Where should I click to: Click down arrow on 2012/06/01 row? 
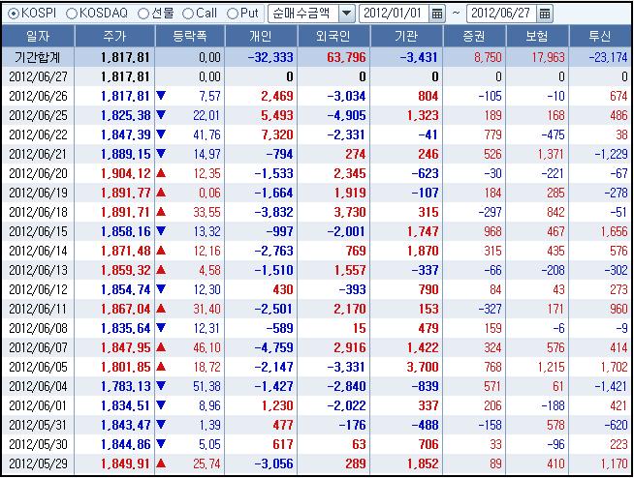(161, 405)
